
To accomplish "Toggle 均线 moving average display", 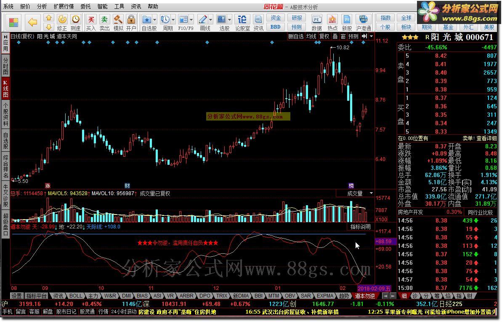I will (x=311, y=36).
